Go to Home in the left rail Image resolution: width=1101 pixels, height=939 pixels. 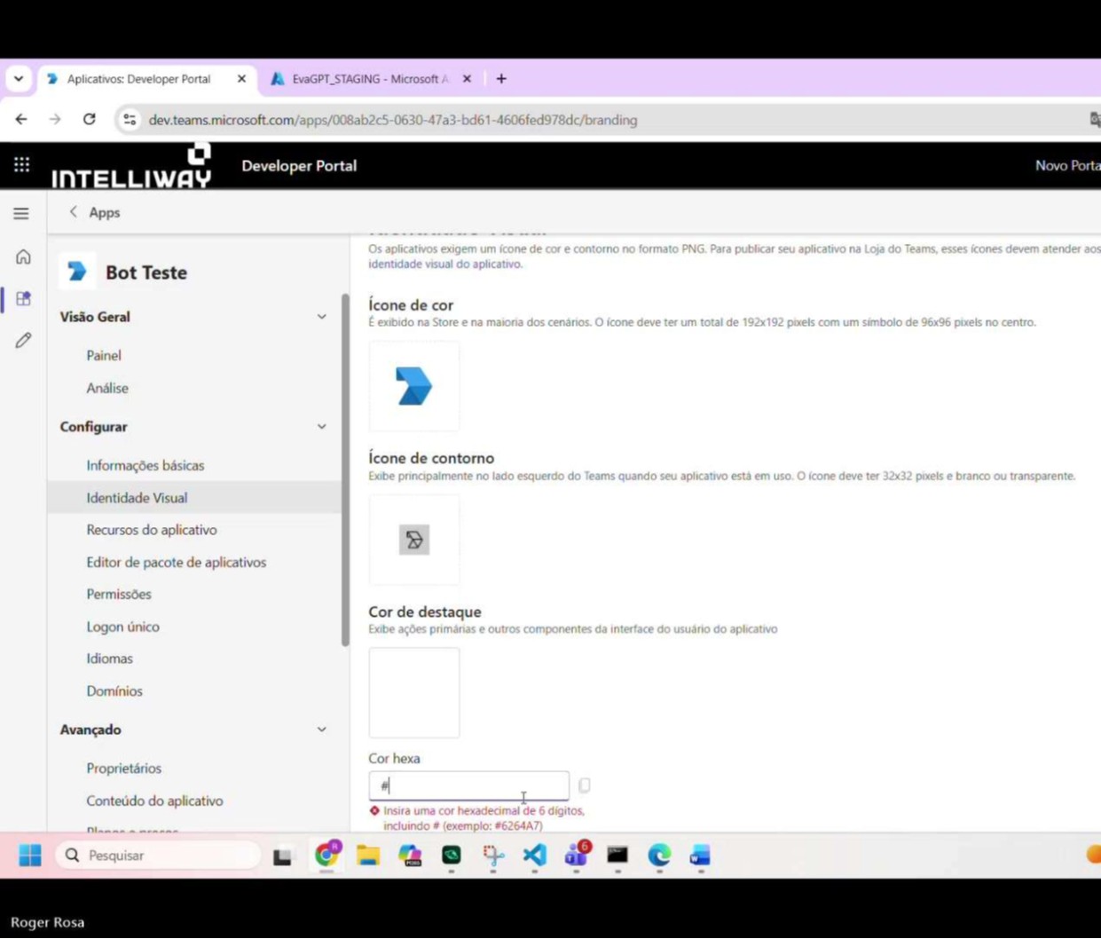(23, 257)
